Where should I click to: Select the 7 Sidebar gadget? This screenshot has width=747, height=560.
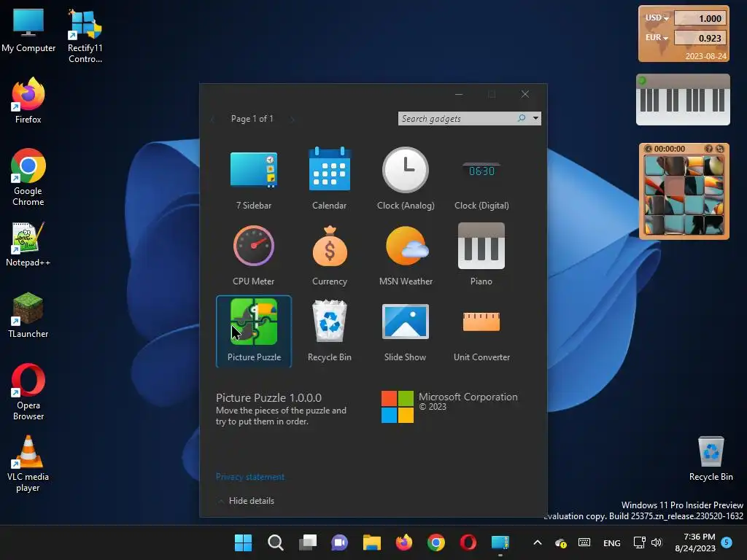tap(253, 179)
